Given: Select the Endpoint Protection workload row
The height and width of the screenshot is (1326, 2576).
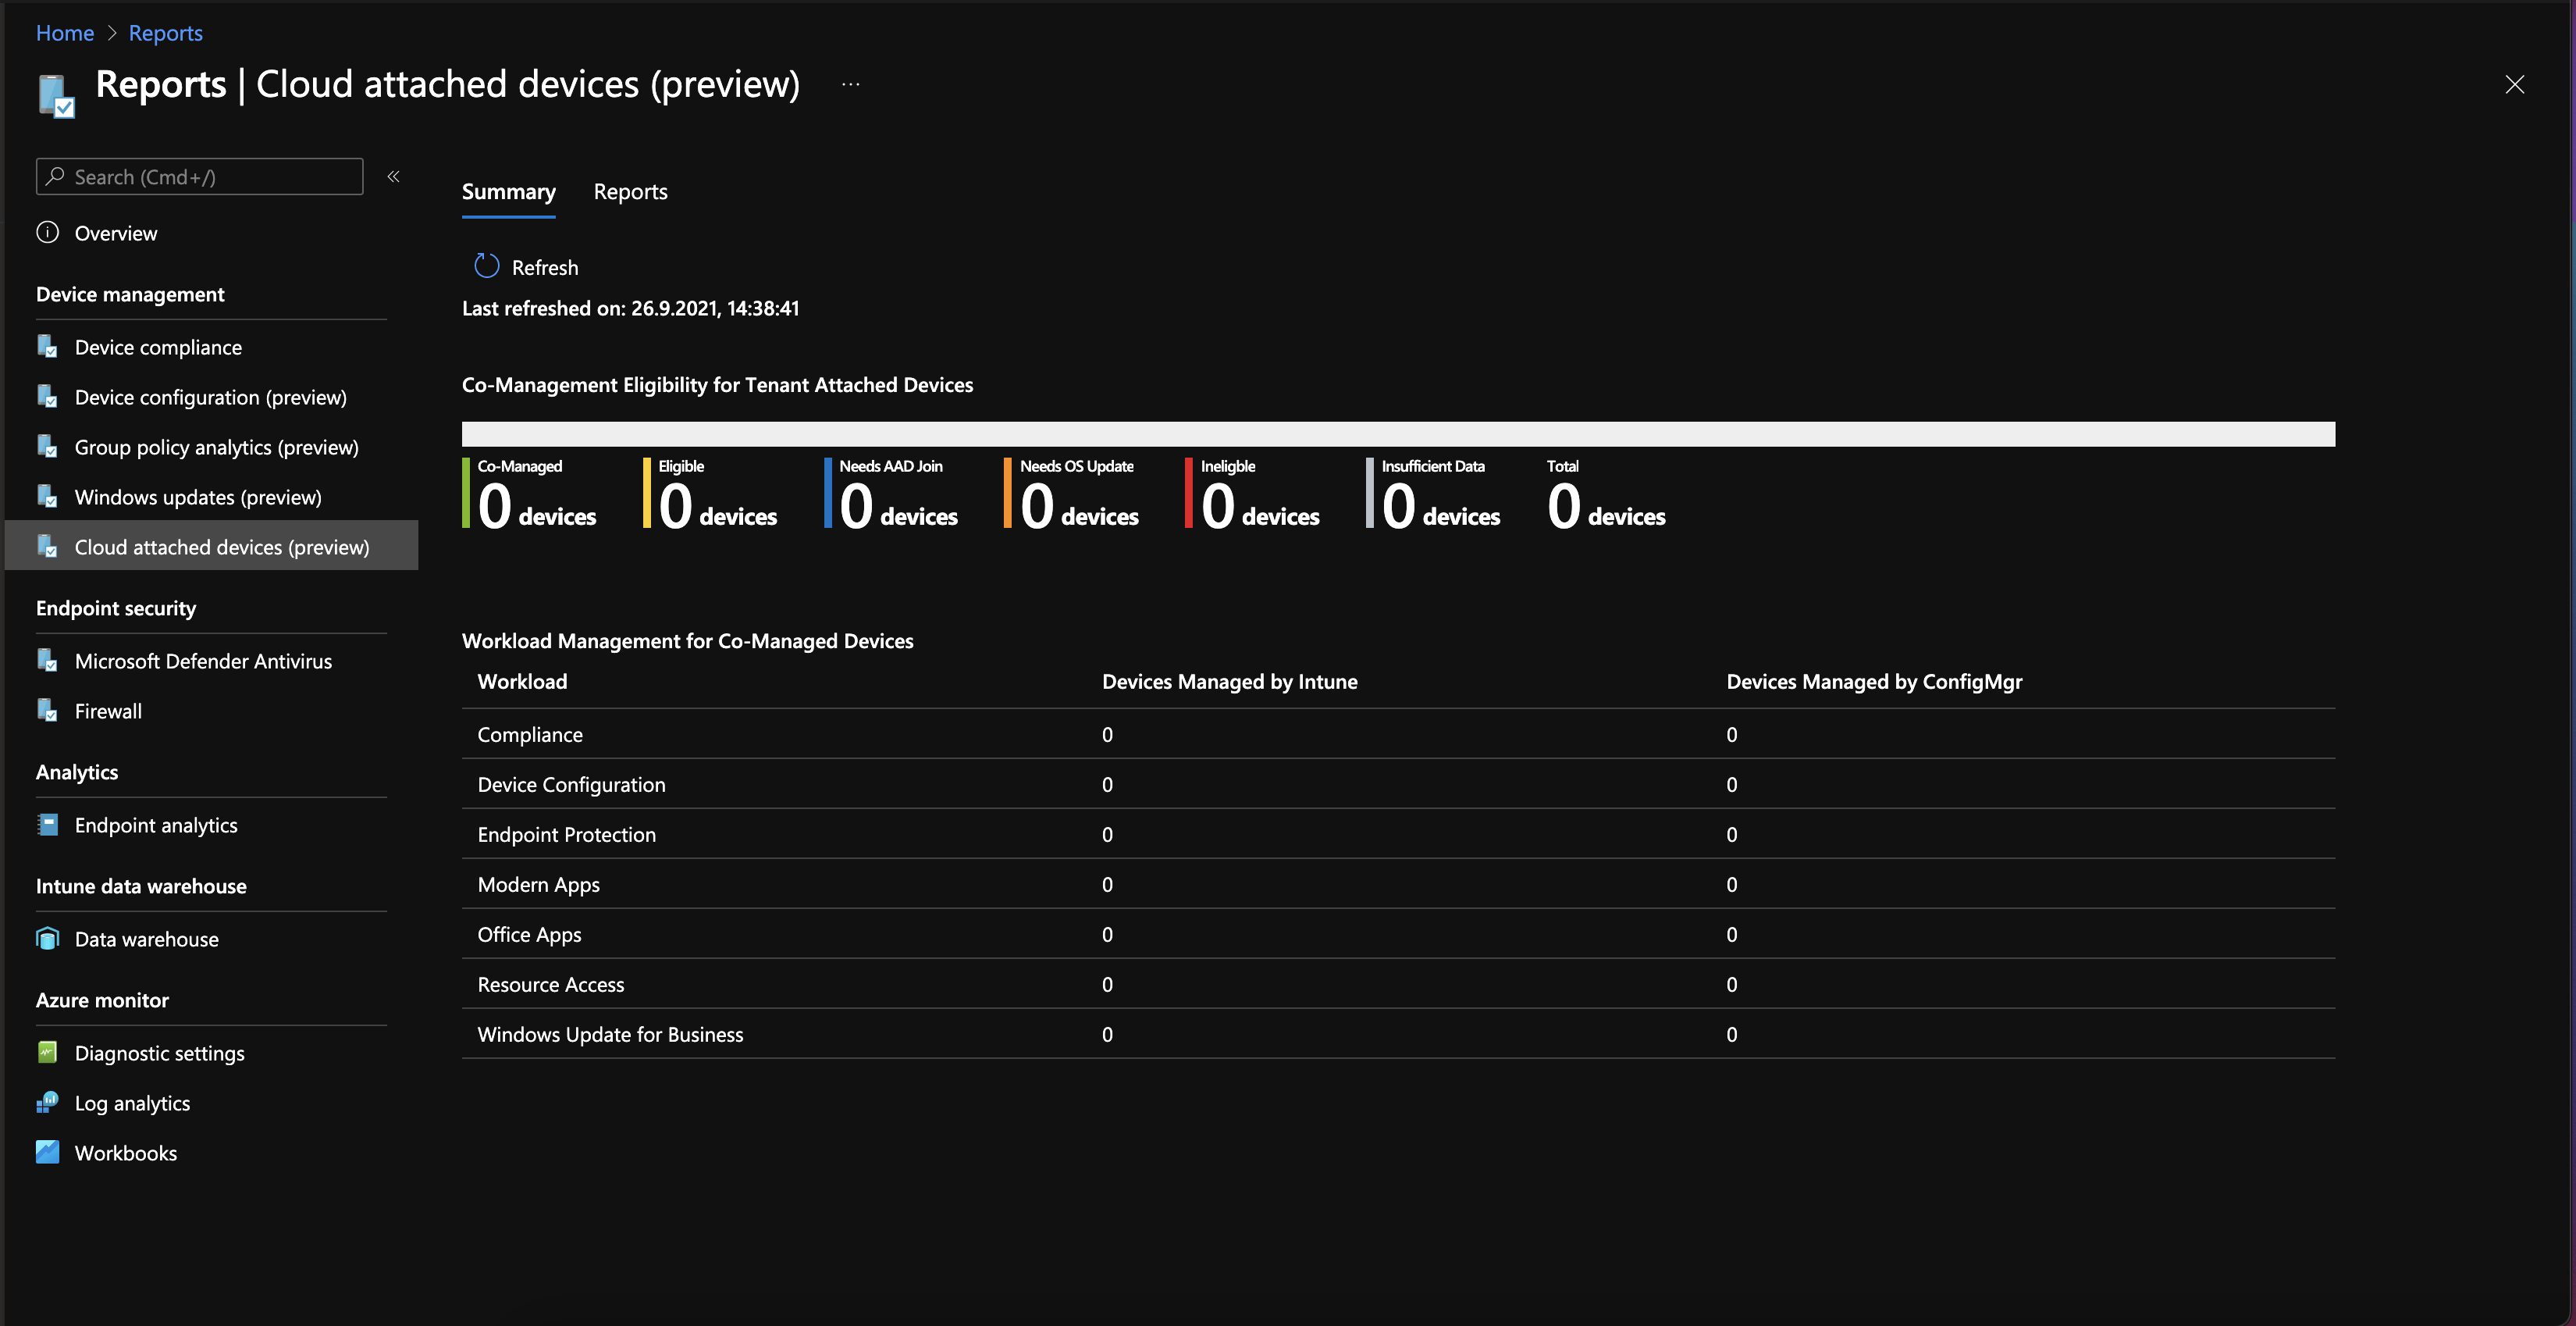Looking at the screenshot, I should click(x=1398, y=833).
